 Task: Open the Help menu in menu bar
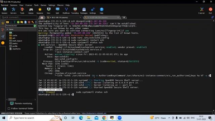coord(68,5)
